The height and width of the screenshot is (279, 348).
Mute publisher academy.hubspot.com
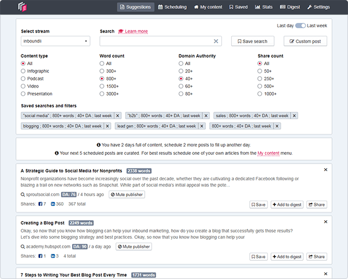pos(134,247)
